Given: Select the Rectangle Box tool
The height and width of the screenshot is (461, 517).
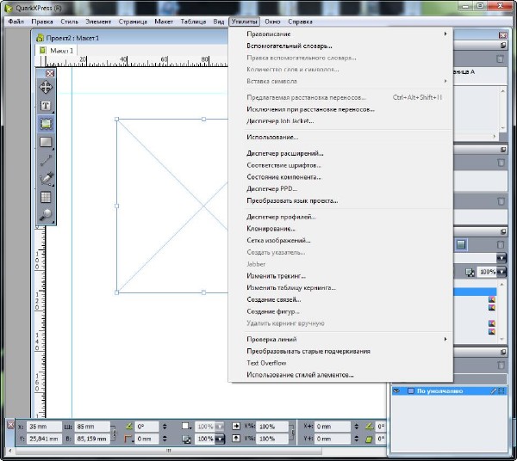Looking at the screenshot, I should click(47, 142).
